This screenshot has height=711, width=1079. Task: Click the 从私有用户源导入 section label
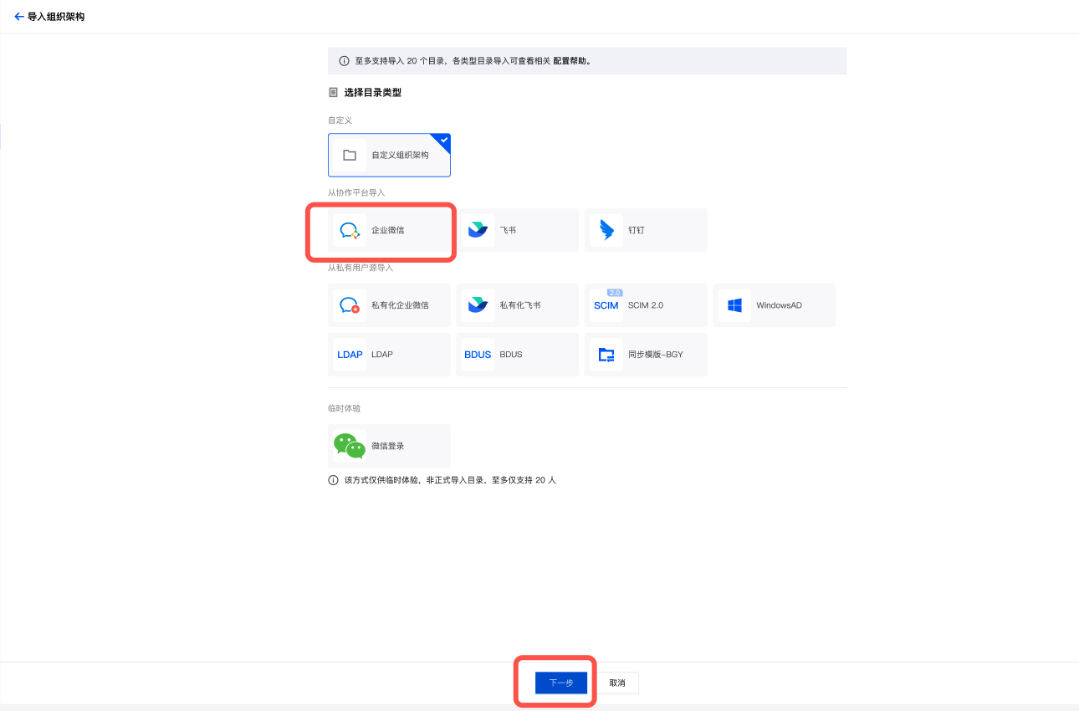361,268
